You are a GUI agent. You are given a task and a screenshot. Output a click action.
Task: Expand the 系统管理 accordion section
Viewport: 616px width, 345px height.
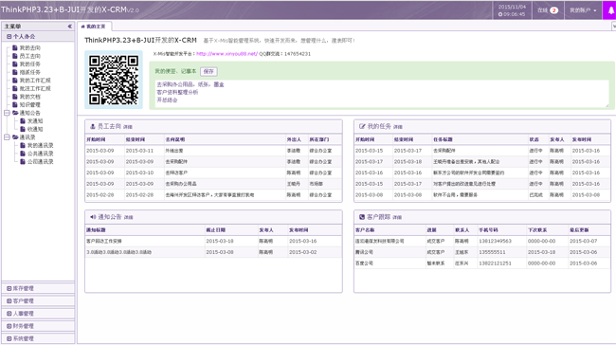(x=38, y=338)
